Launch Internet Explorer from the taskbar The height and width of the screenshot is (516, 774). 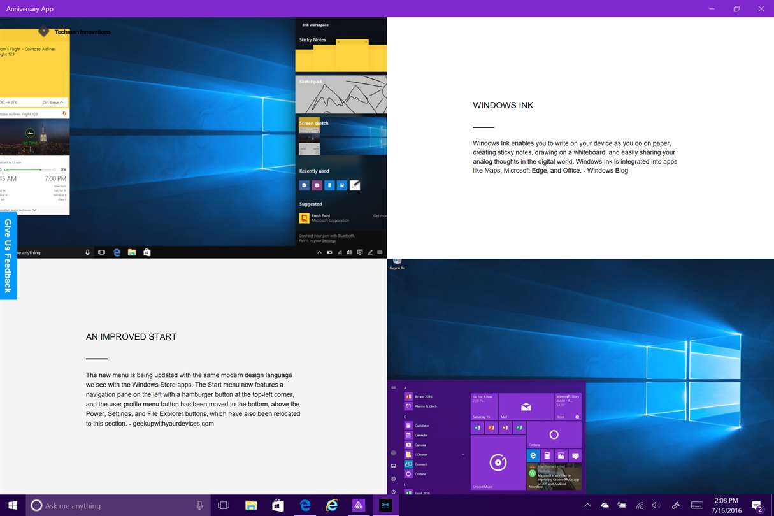(332, 505)
